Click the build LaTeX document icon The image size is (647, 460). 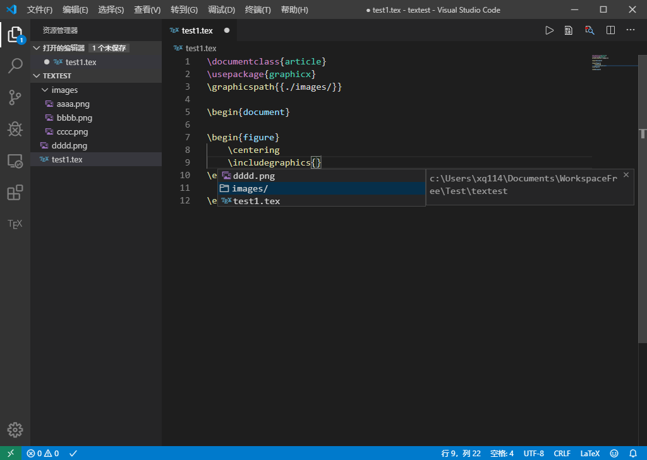click(569, 30)
